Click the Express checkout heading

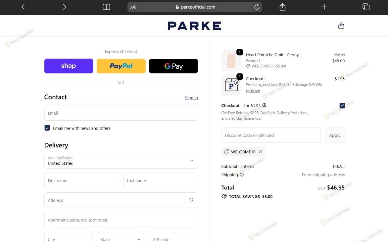tap(121, 52)
